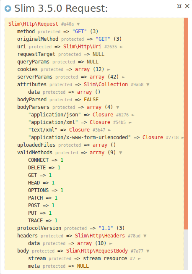Click the protocolVersion property
This screenshot has width=192, height=274.
[x=39, y=228]
